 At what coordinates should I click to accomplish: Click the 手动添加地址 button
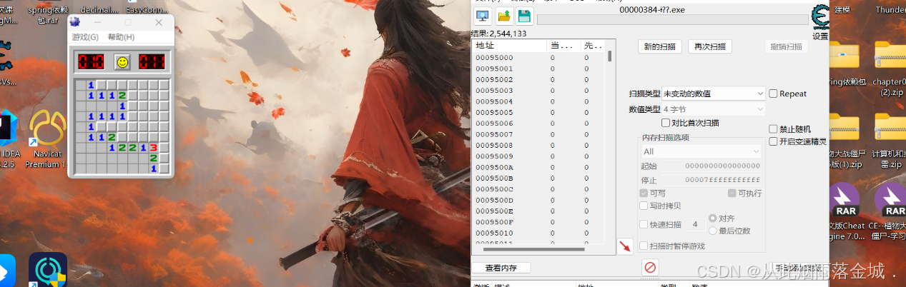point(799,268)
